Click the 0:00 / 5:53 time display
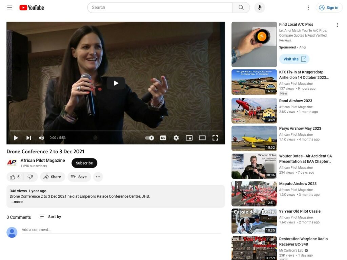The width and height of the screenshot is (347, 260). click(58, 138)
